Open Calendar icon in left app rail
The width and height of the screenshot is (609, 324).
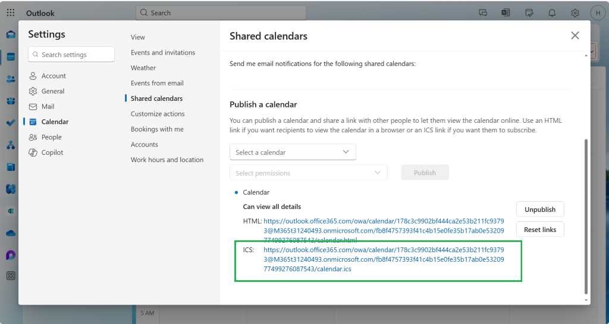11,58
